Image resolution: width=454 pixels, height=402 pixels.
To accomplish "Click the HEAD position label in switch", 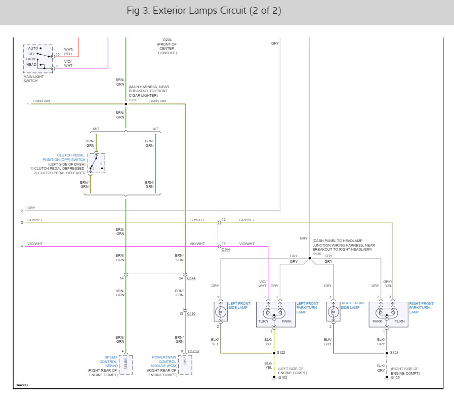I will coord(31,65).
